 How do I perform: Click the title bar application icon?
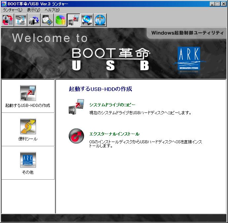4,4
